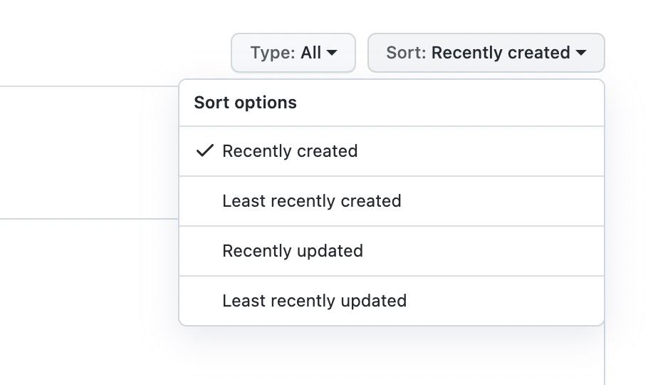
Task: Click the "Sort:" label in sort button
Action: 406,53
